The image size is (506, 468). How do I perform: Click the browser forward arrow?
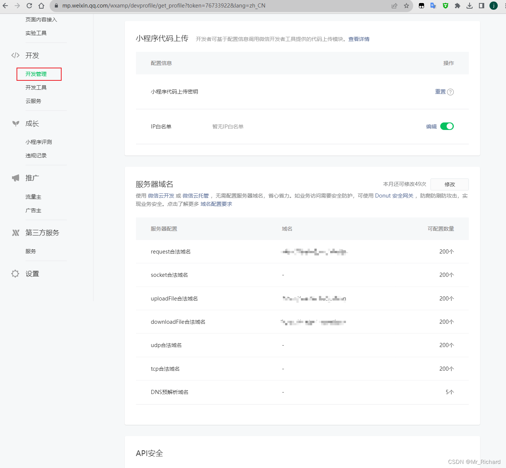point(17,6)
